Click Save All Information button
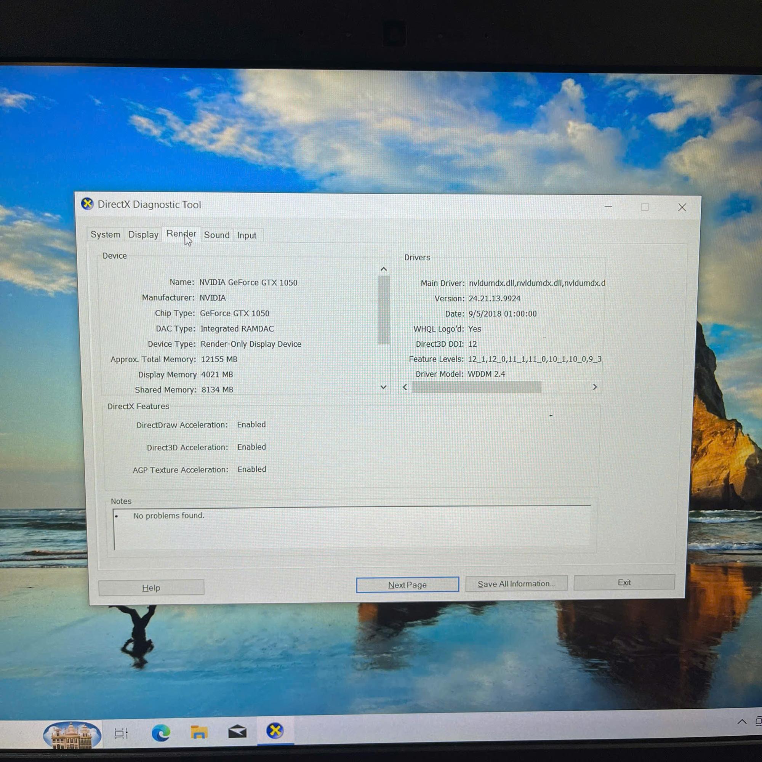This screenshot has width=762, height=762. pos(516,583)
